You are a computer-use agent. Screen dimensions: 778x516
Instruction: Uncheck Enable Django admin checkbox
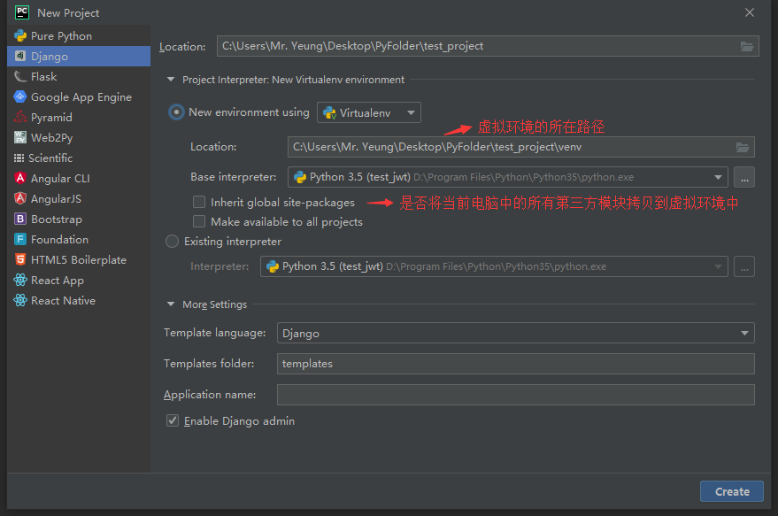coord(173,420)
